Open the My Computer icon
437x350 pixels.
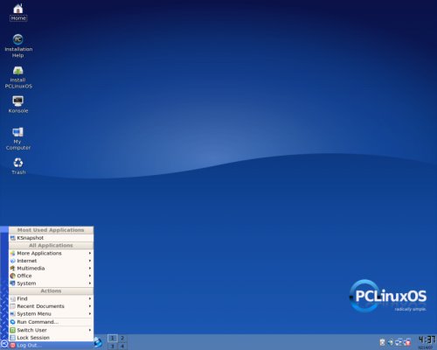(x=18, y=138)
